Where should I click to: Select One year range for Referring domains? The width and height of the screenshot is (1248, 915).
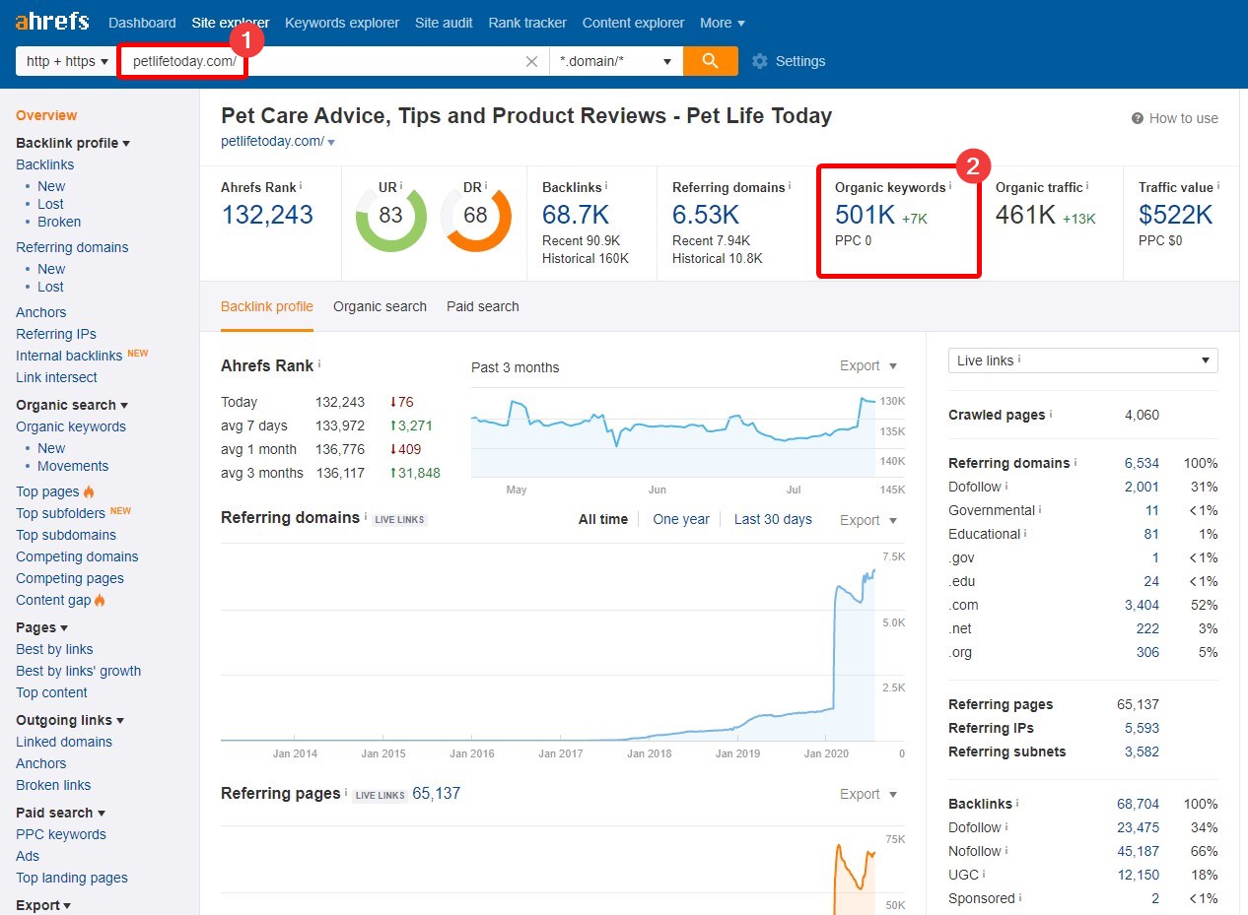tap(681, 519)
